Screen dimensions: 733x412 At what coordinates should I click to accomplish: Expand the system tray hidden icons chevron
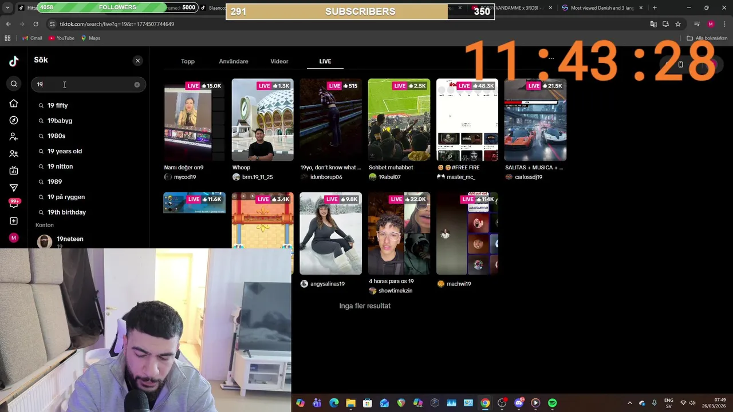pos(630,403)
